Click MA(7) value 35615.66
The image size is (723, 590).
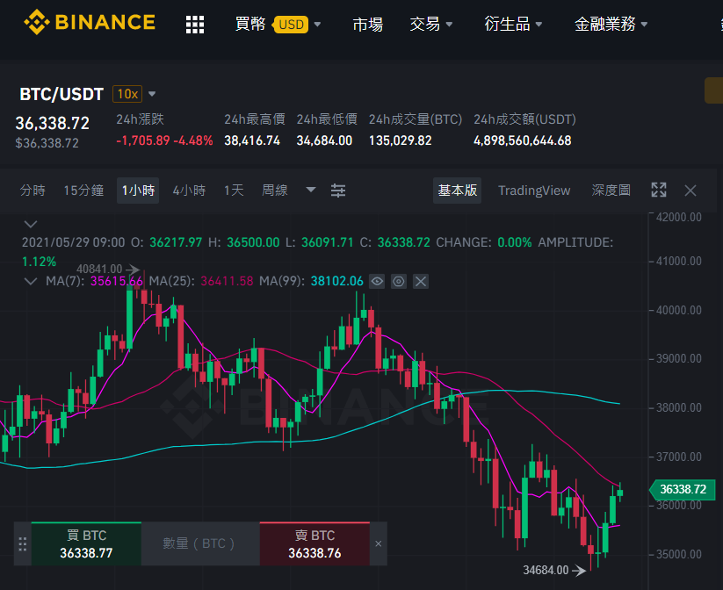point(117,281)
